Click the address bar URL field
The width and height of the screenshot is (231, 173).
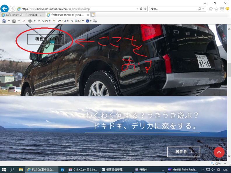click(x=77, y=9)
